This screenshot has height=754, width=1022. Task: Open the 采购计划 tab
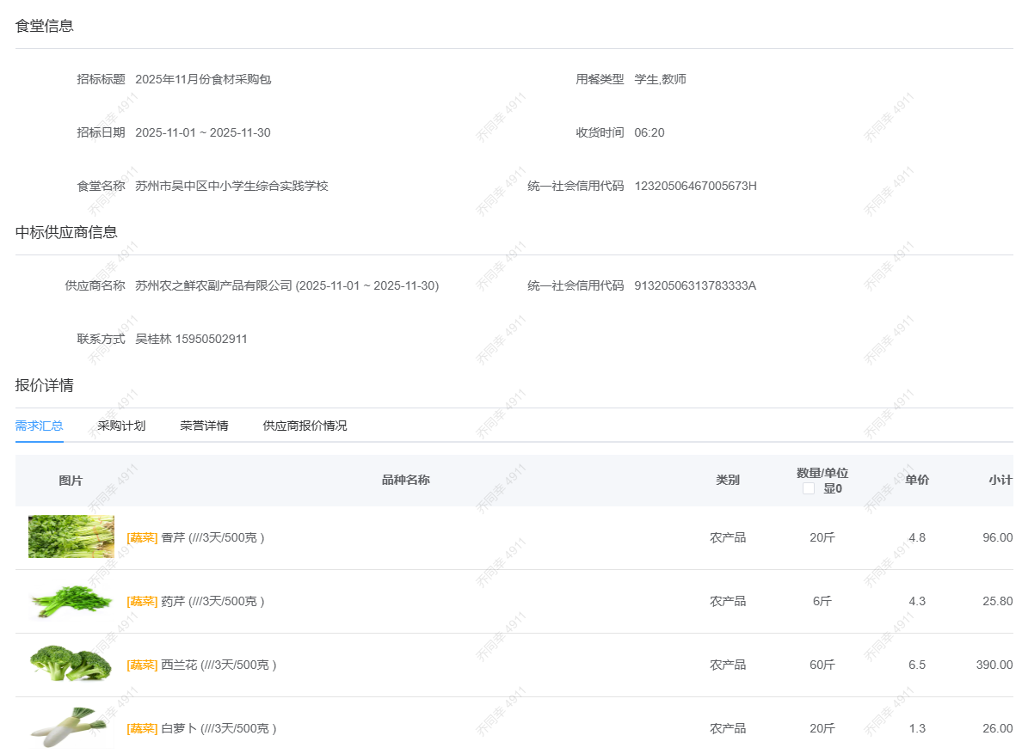tap(121, 426)
